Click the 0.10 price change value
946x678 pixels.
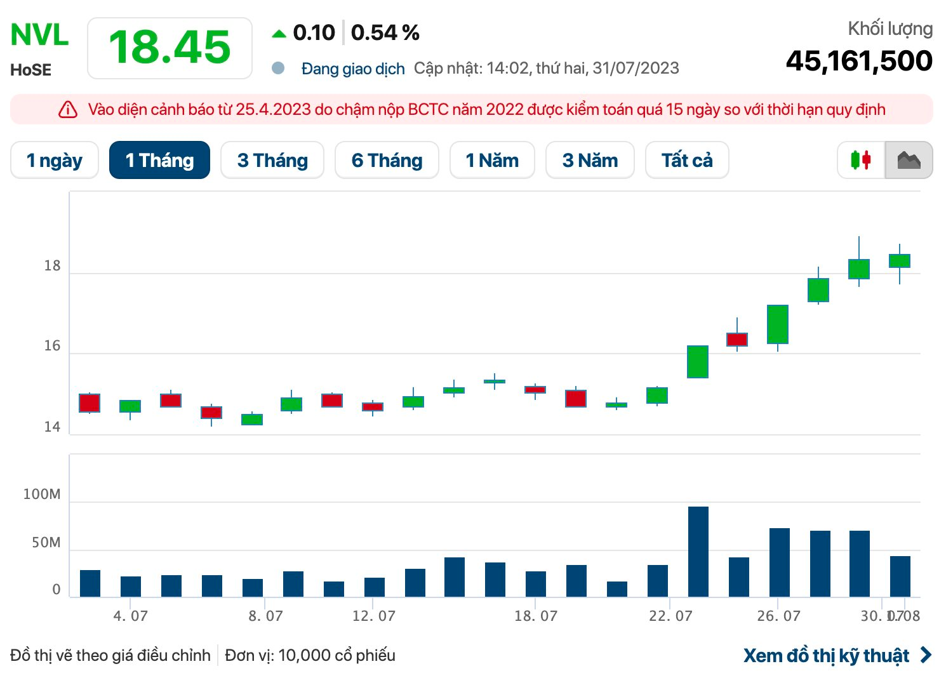[x=314, y=33]
